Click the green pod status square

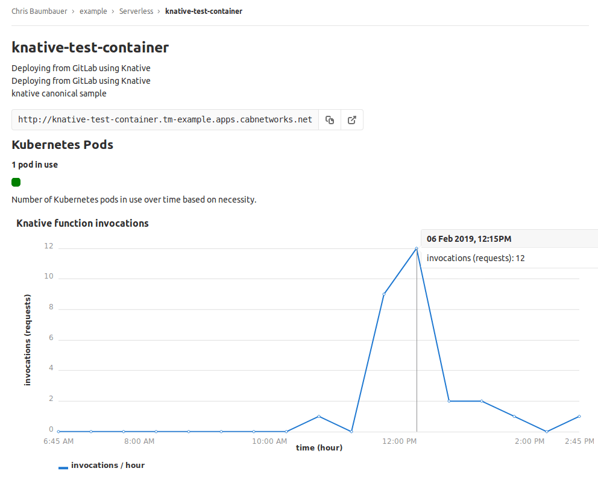(x=16, y=182)
